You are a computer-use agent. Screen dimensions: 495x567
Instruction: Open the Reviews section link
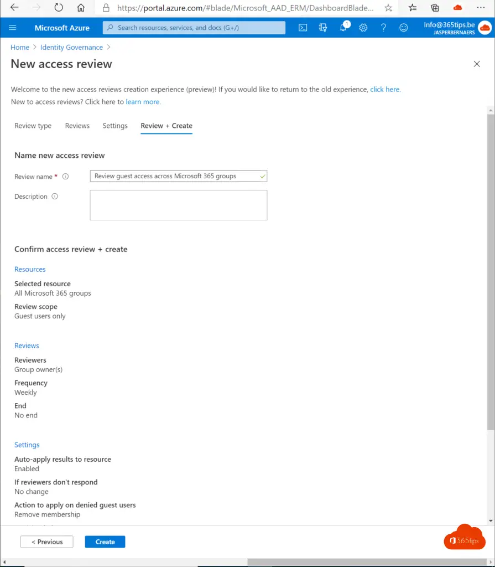point(27,346)
